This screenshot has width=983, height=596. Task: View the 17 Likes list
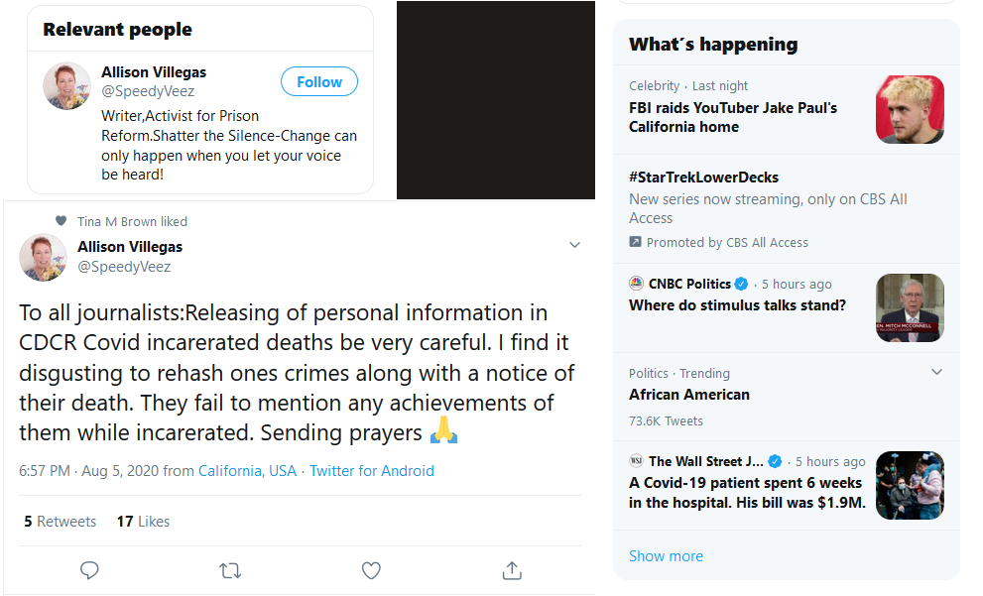click(x=143, y=521)
